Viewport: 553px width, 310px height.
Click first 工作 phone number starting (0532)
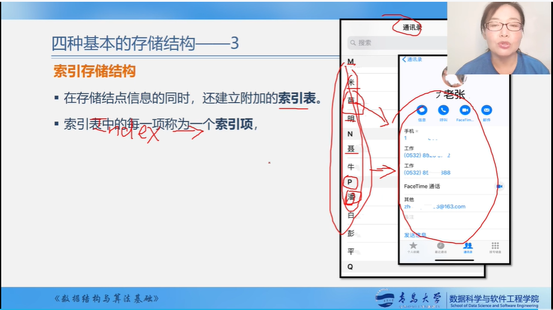pyautogui.click(x=427, y=156)
